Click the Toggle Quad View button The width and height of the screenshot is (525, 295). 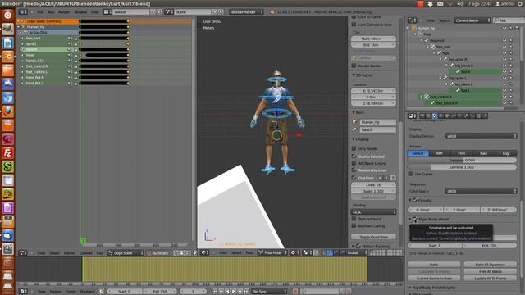point(373,237)
